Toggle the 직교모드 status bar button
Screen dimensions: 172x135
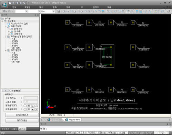92,133
